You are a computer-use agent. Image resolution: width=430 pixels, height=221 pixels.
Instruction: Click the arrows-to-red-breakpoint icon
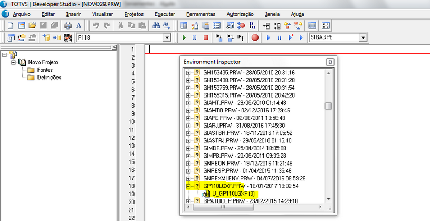(241, 25)
